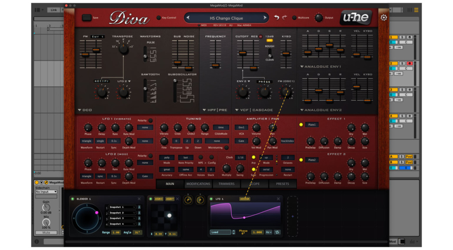Close the Blender 1 modulator panel
453x250 pixels.
[x=139, y=199]
